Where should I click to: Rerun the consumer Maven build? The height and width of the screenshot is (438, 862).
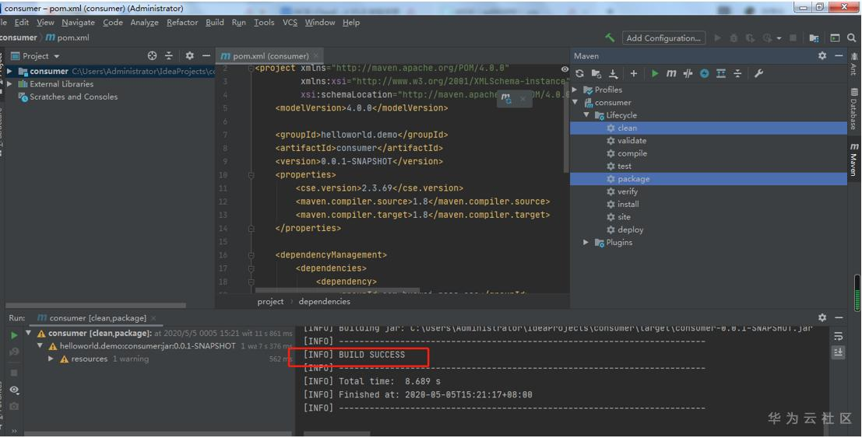click(x=14, y=335)
